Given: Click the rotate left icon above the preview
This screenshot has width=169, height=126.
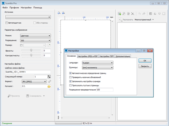Looking at the screenshot, I should 59,13.
